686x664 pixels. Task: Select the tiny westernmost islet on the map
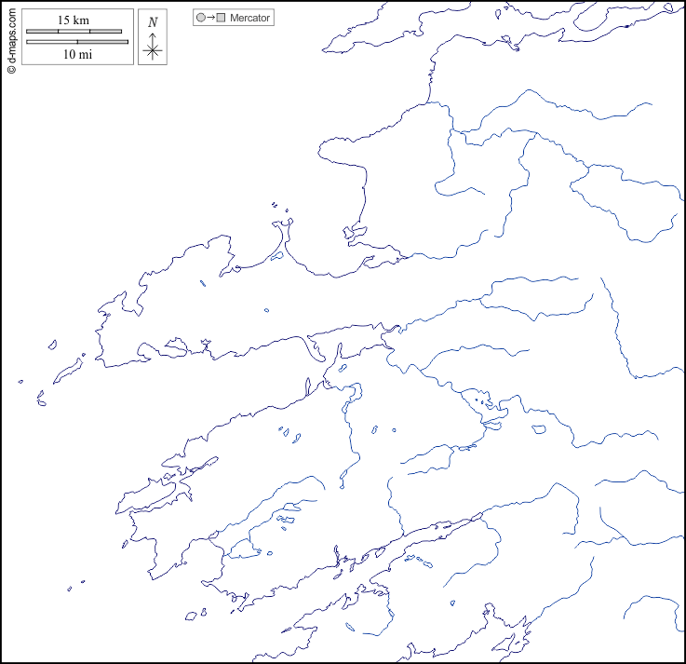pyautogui.click(x=20, y=381)
